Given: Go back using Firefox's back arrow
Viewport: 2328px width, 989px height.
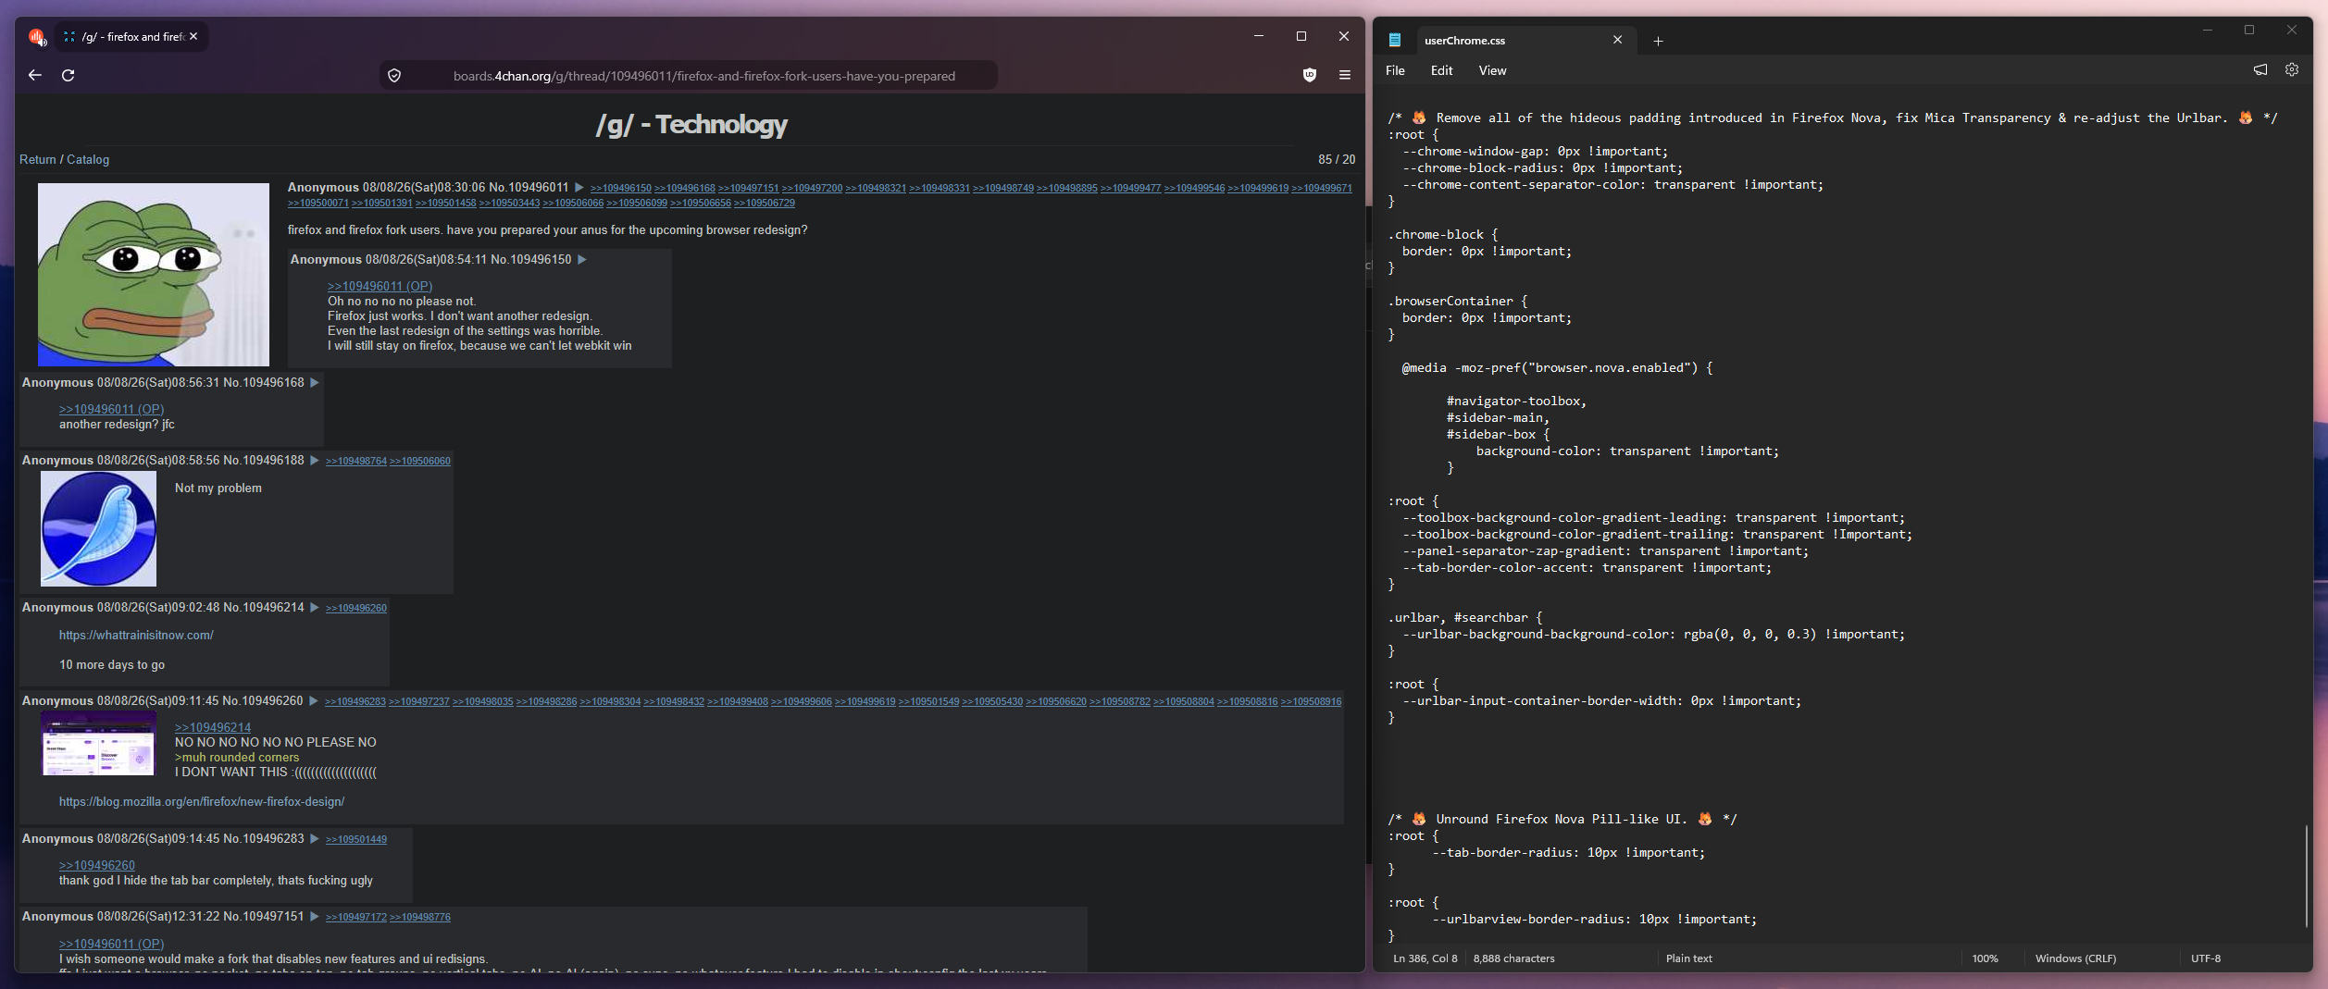Looking at the screenshot, I should pyautogui.click(x=35, y=75).
